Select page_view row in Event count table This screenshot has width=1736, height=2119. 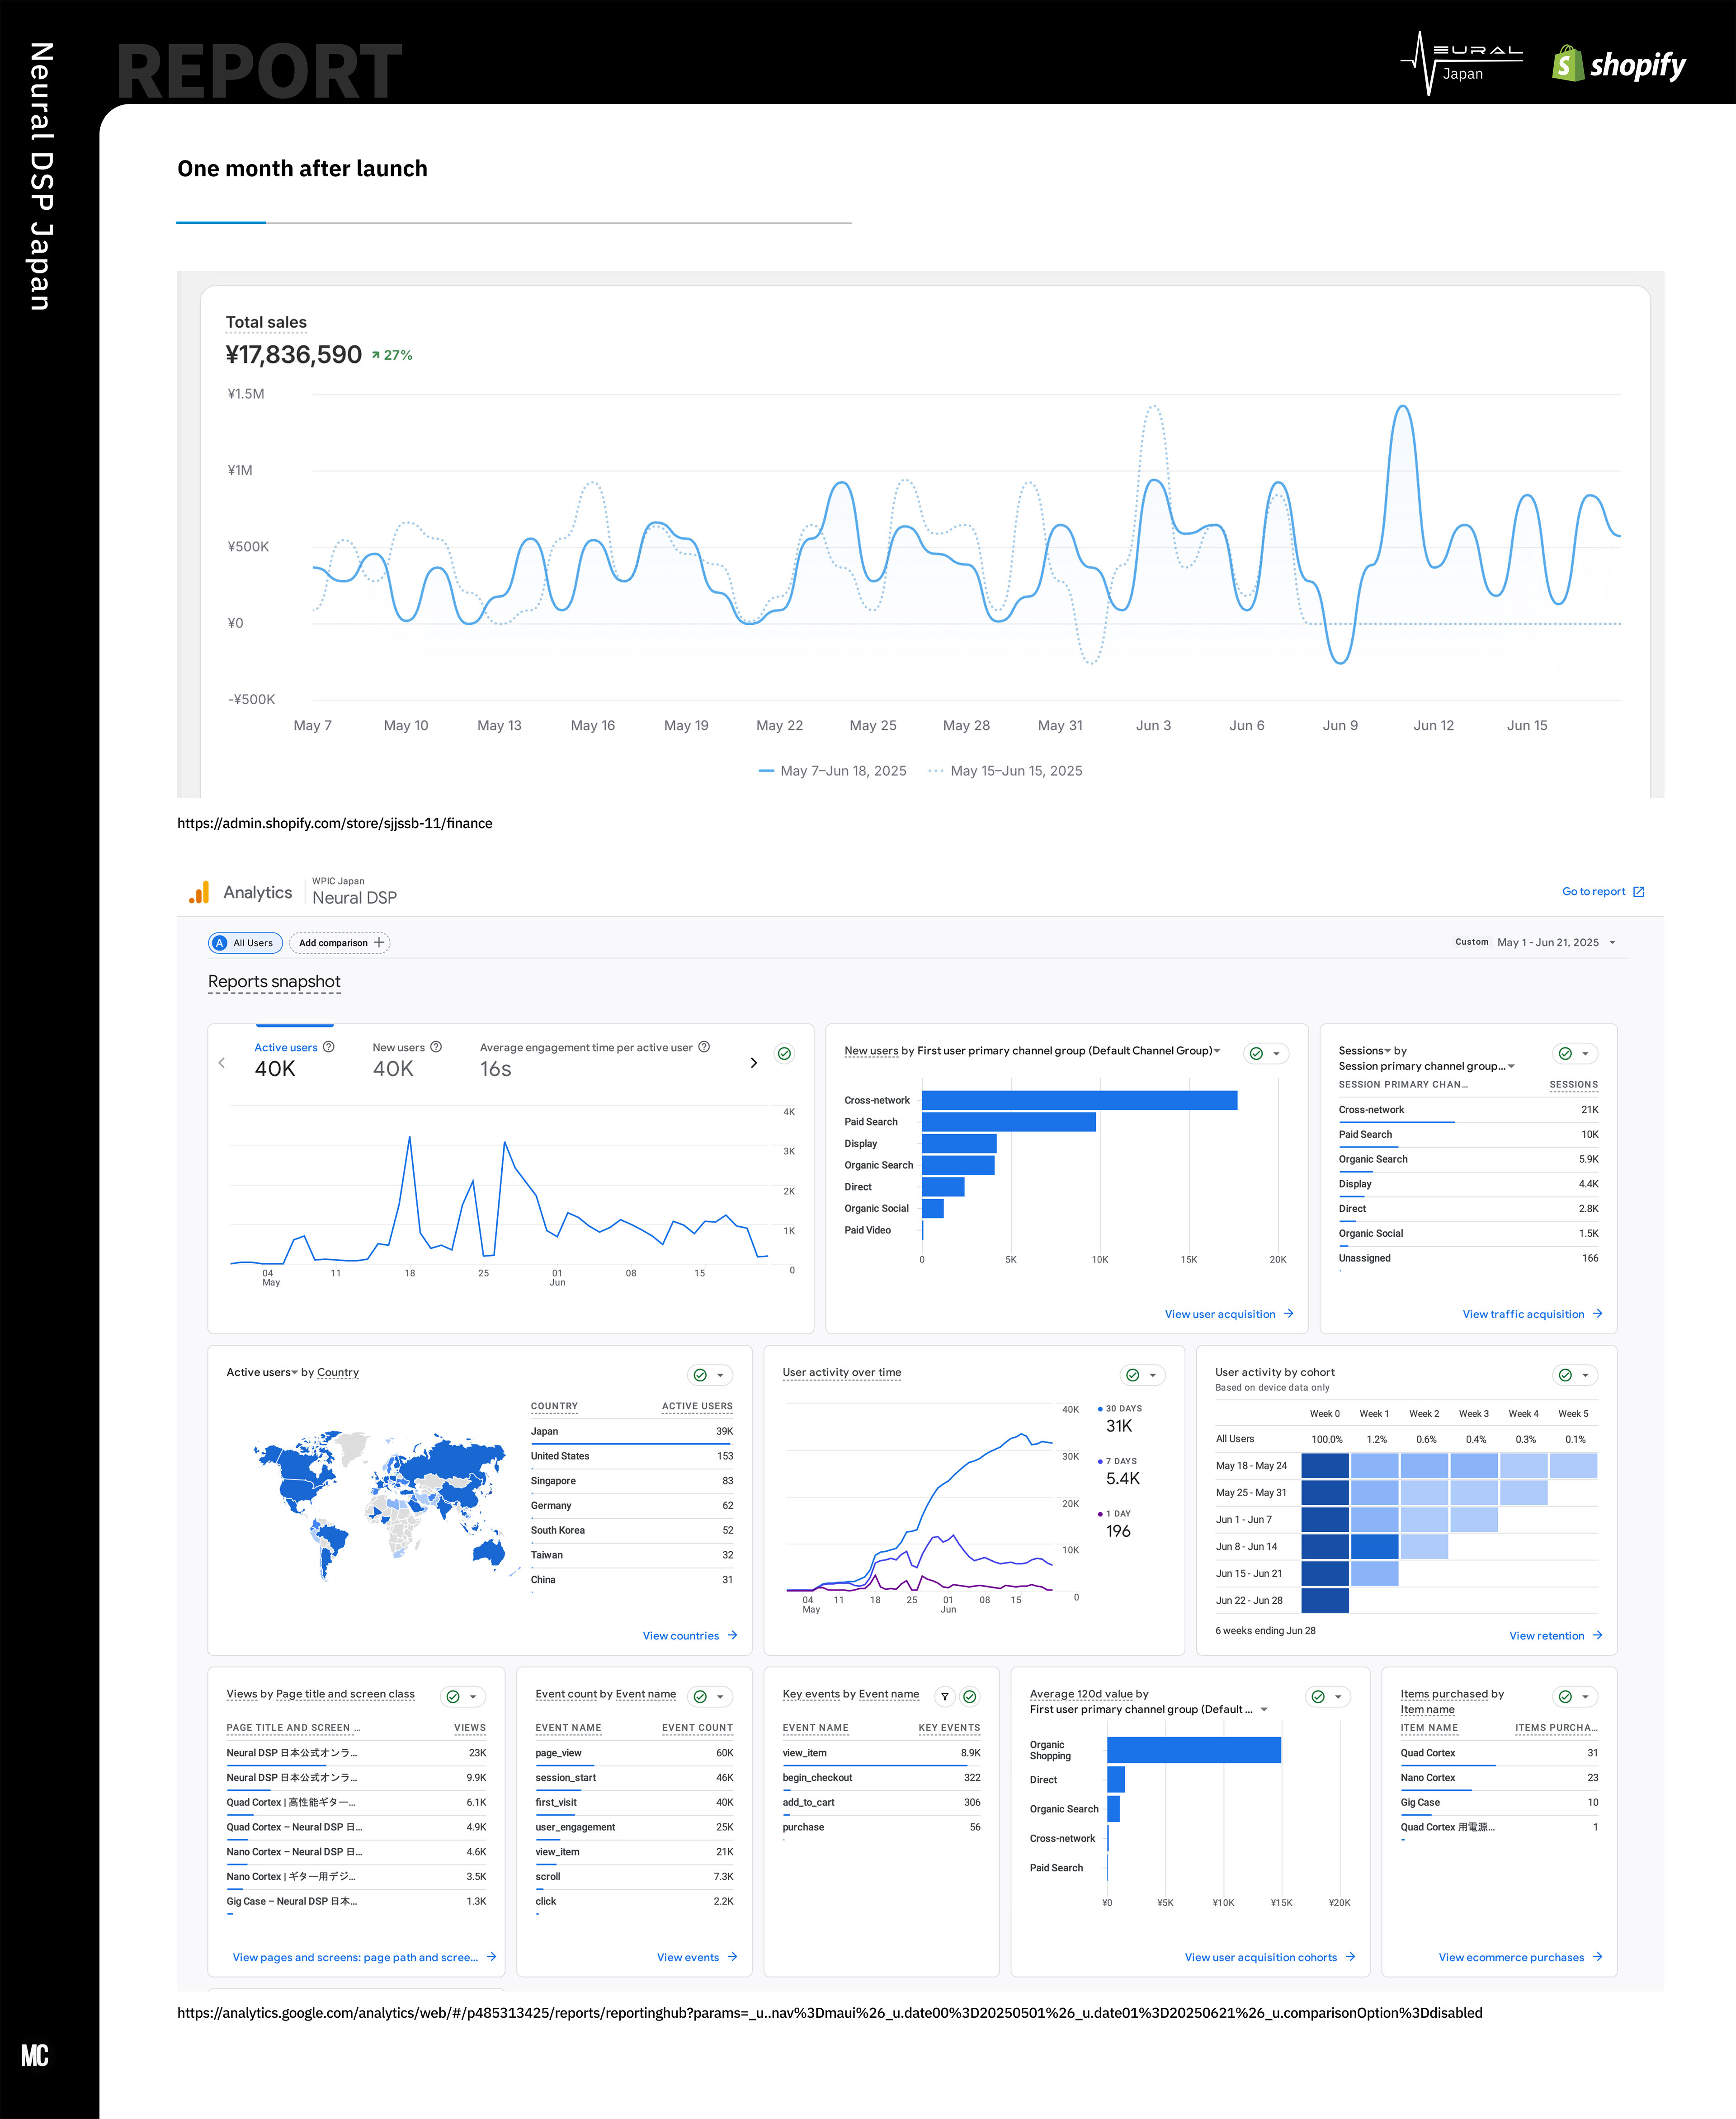[x=634, y=1754]
